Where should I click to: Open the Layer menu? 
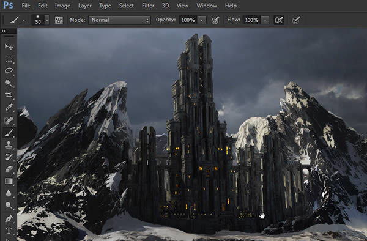click(x=85, y=6)
